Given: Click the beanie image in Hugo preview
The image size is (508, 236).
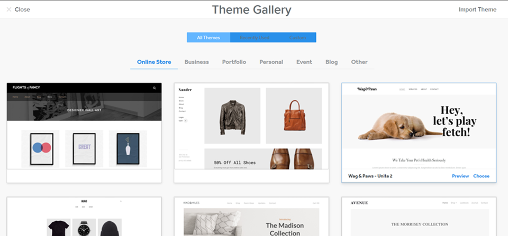Looking at the screenshot, I should click(110, 227).
